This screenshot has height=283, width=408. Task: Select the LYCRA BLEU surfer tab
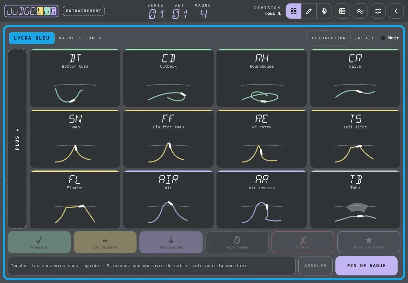(x=32, y=38)
